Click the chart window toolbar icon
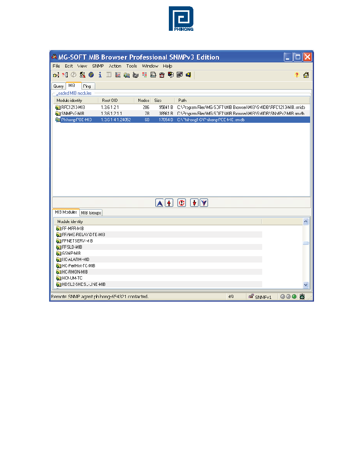363x469 pixels. click(x=153, y=75)
